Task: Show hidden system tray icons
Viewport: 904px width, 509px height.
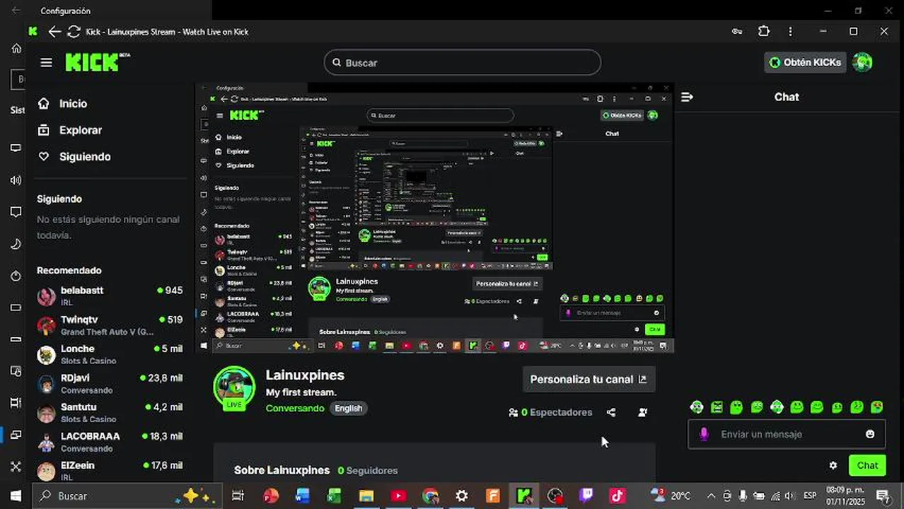Action: click(x=711, y=496)
